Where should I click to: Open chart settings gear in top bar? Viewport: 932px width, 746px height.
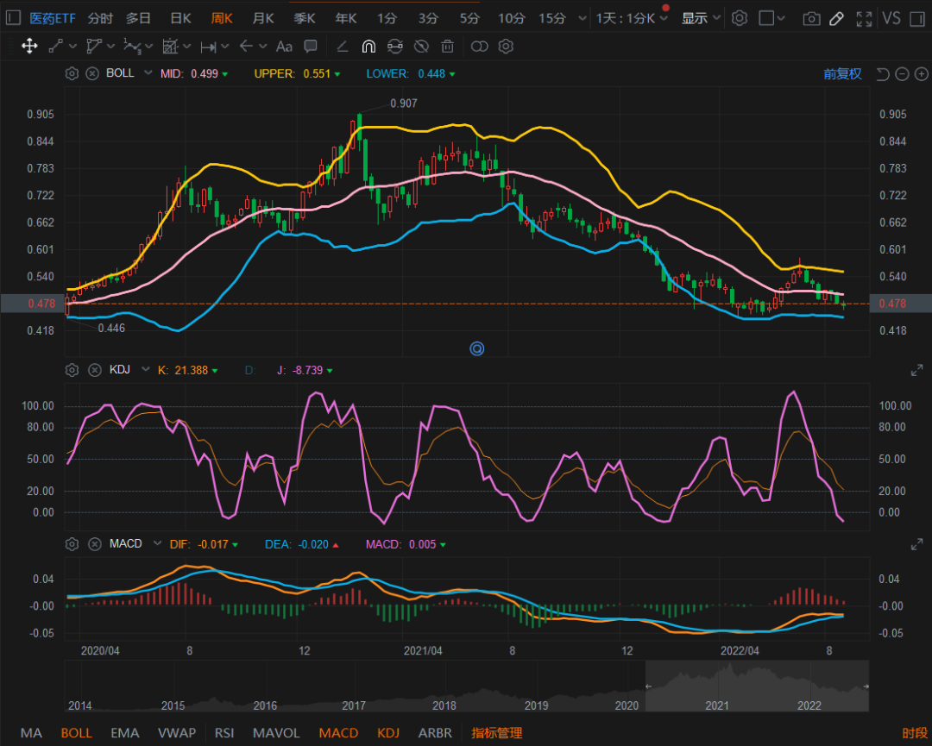pos(740,18)
